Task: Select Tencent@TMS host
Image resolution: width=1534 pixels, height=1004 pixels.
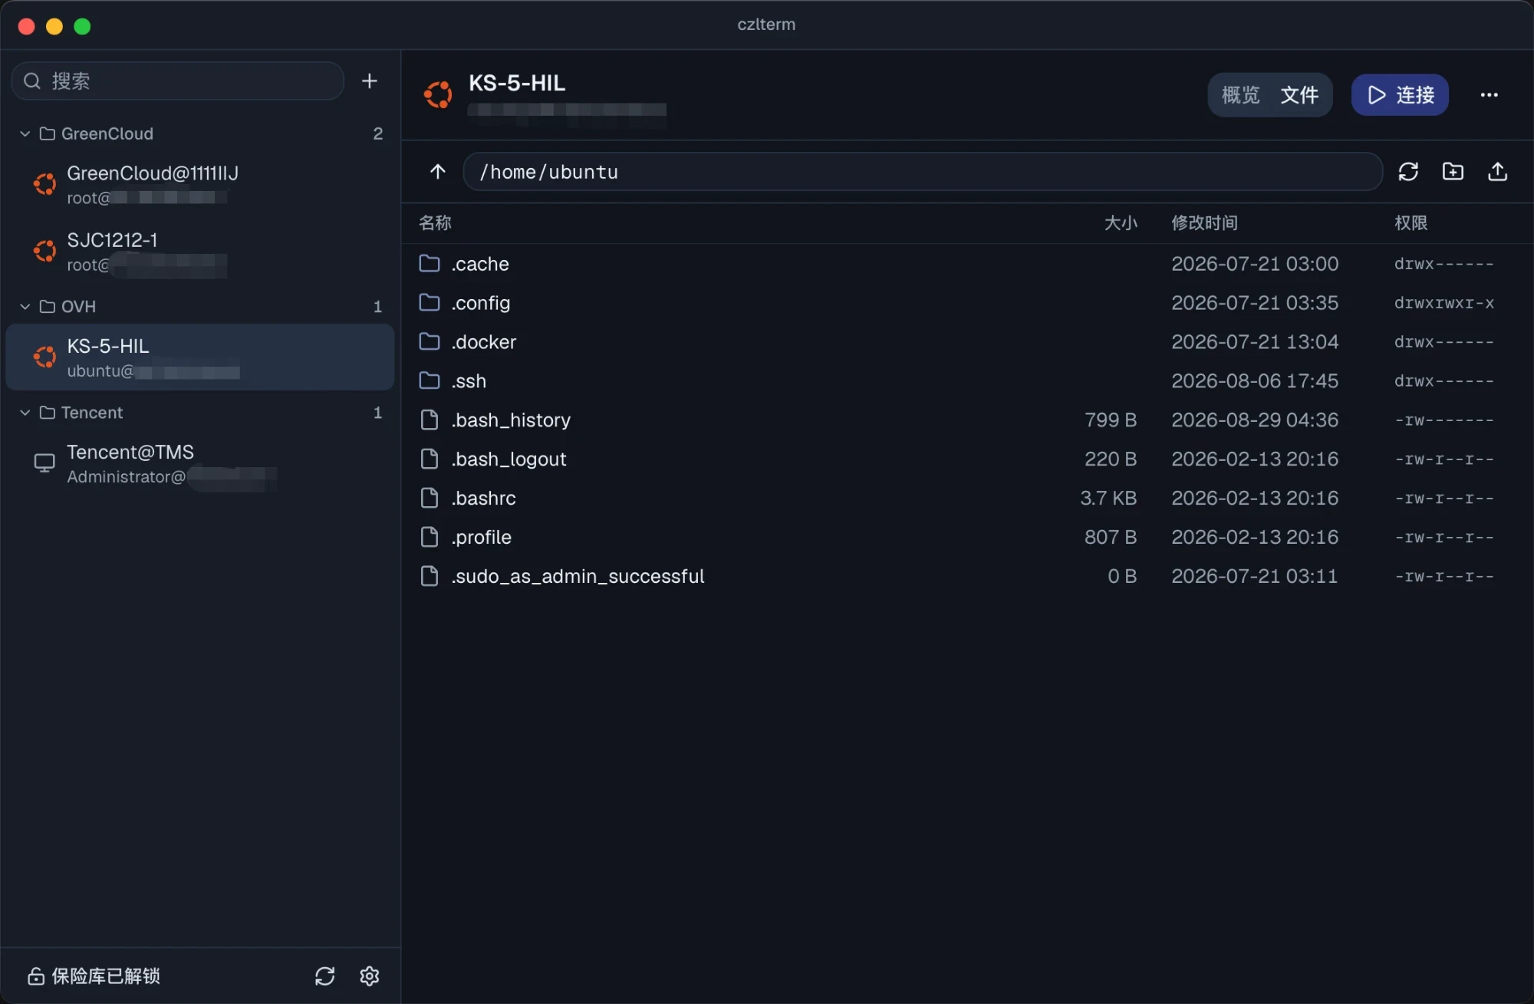Action: tap(200, 463)
